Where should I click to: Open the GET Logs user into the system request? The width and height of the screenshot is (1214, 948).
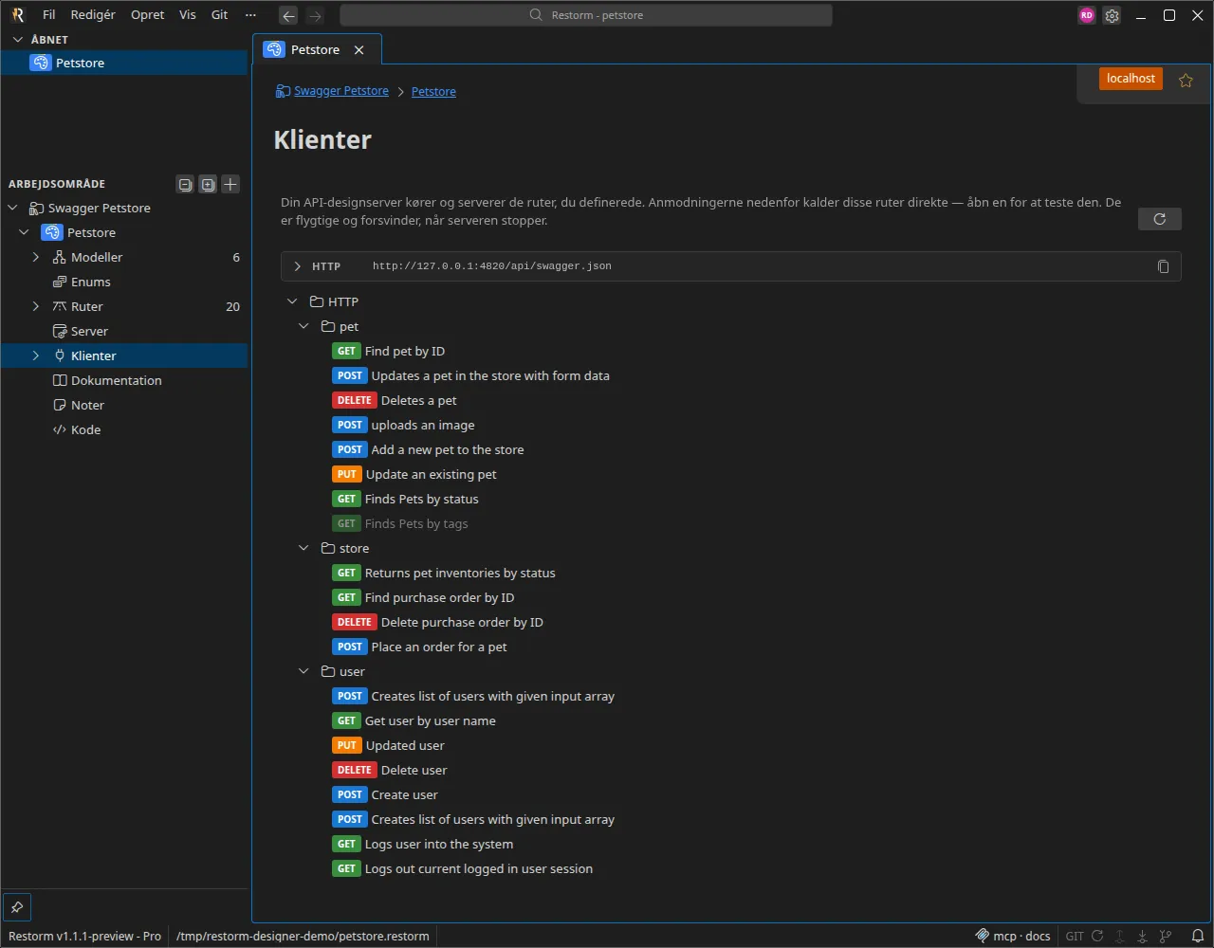pos(423,844)
